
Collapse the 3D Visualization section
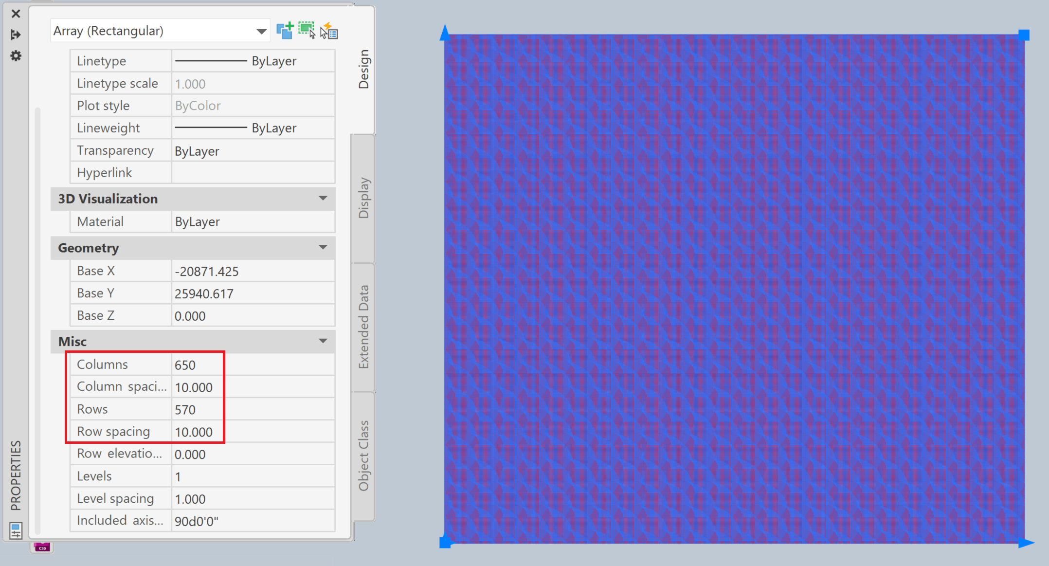[x=323, y=199]
